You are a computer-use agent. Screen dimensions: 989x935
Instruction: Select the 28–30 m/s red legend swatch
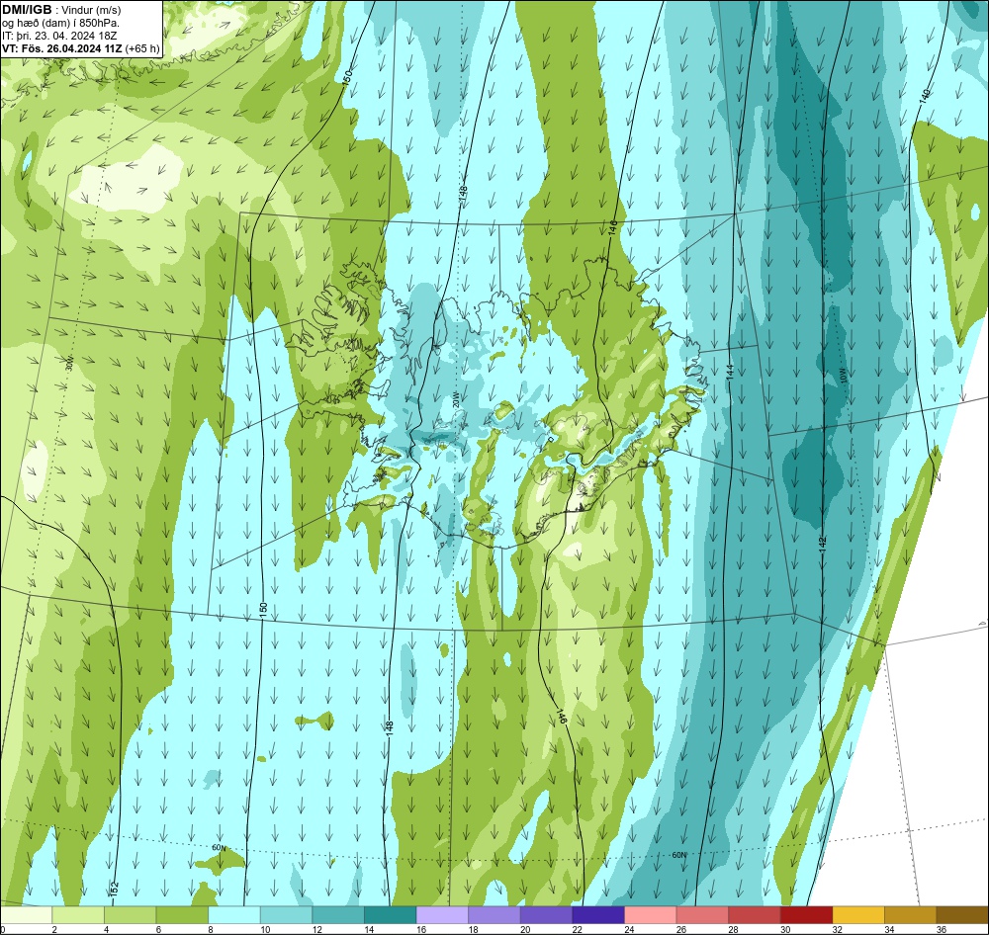point(755,915)
